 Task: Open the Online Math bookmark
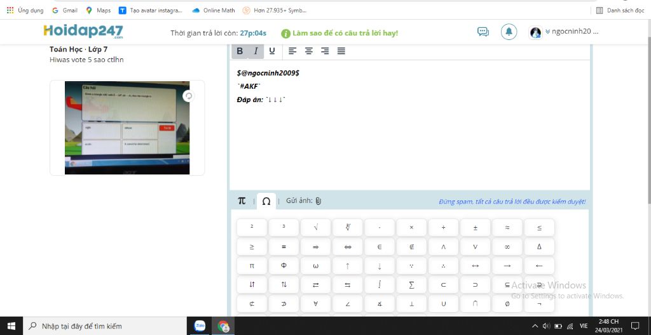(214, 10)
